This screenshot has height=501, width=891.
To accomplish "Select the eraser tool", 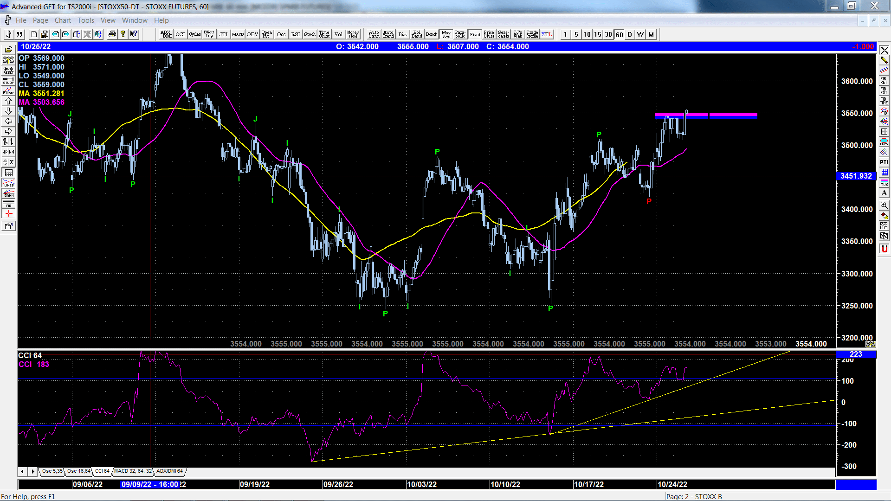I will pos(884,215).
